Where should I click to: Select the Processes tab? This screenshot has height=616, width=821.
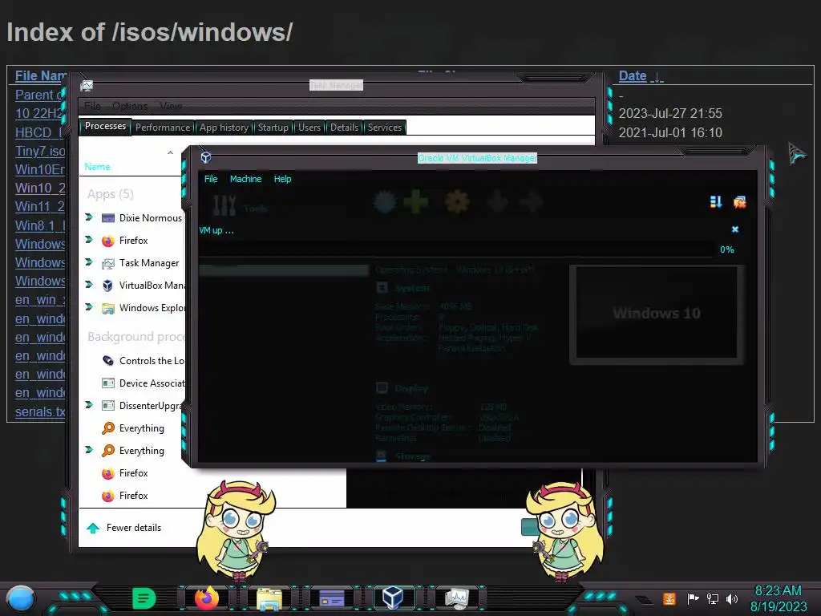pyautogui.click(x=105, y=126)
